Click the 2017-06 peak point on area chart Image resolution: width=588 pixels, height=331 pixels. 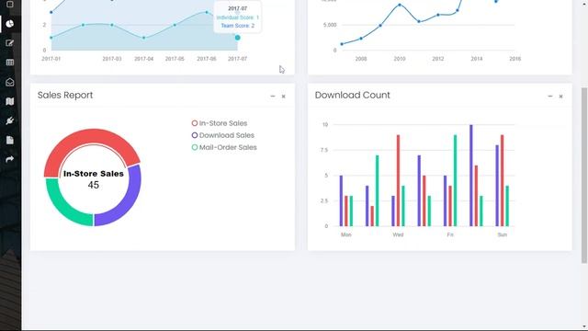pyautogui.click(x=207, y=12)
